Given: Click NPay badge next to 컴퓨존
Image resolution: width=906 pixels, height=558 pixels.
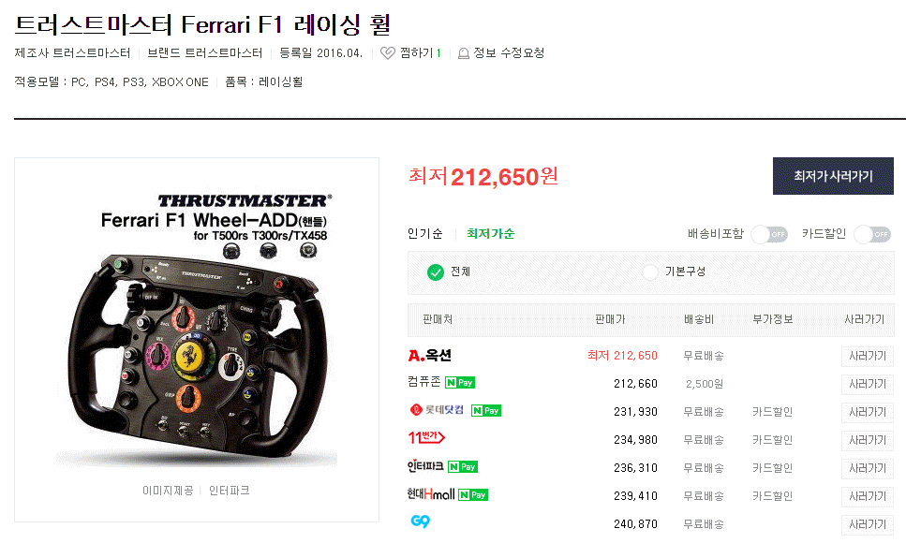Looking at the screenshot, I should 460,382.
